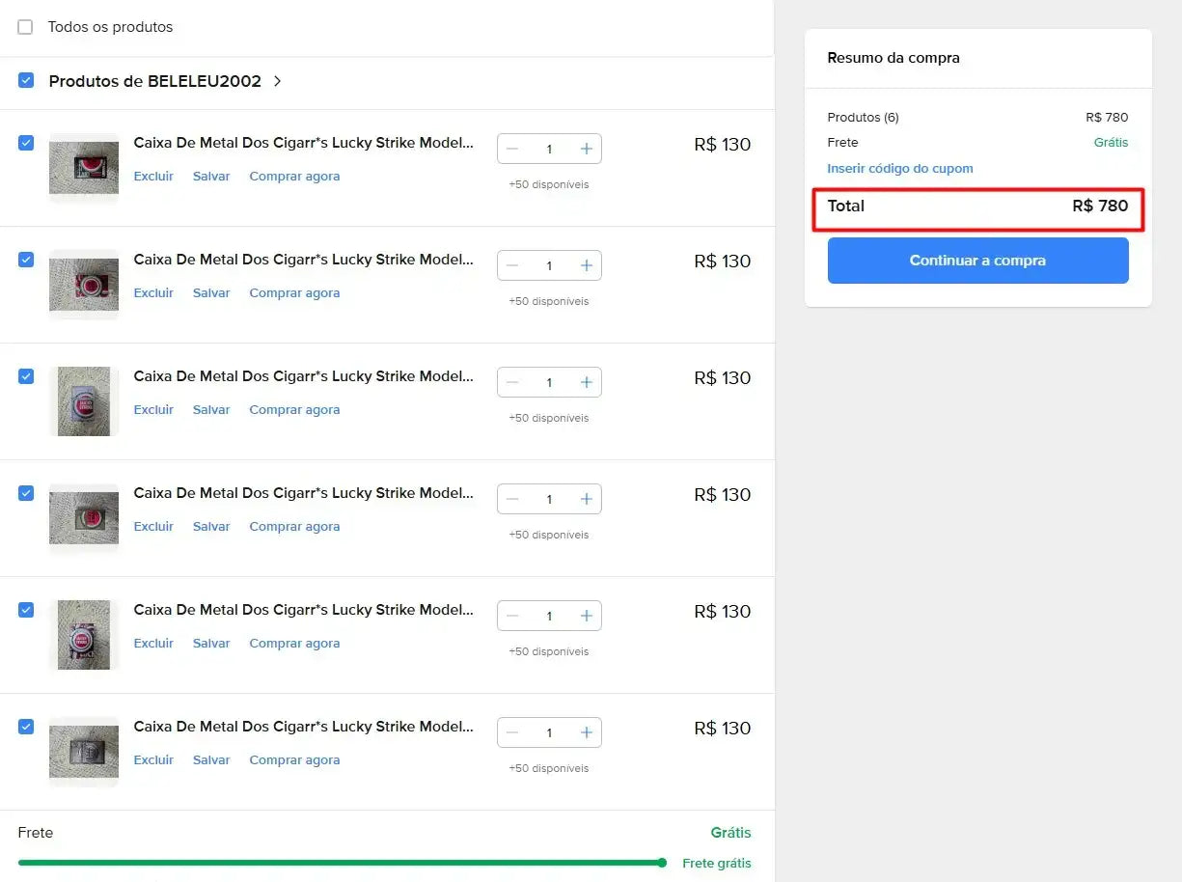Viewport: 1182px width, 882px height.
Task: Click 'Salvar' on the fourth product
Action: pos(211,527)
